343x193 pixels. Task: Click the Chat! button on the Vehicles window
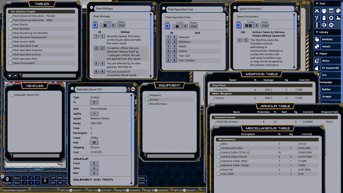click(x=61, y=164)
